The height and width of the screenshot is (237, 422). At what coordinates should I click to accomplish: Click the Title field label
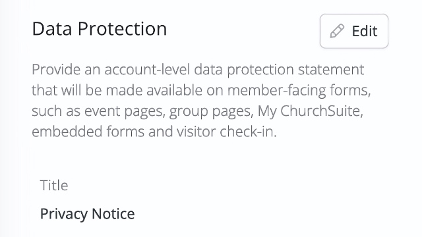point(54,185)
